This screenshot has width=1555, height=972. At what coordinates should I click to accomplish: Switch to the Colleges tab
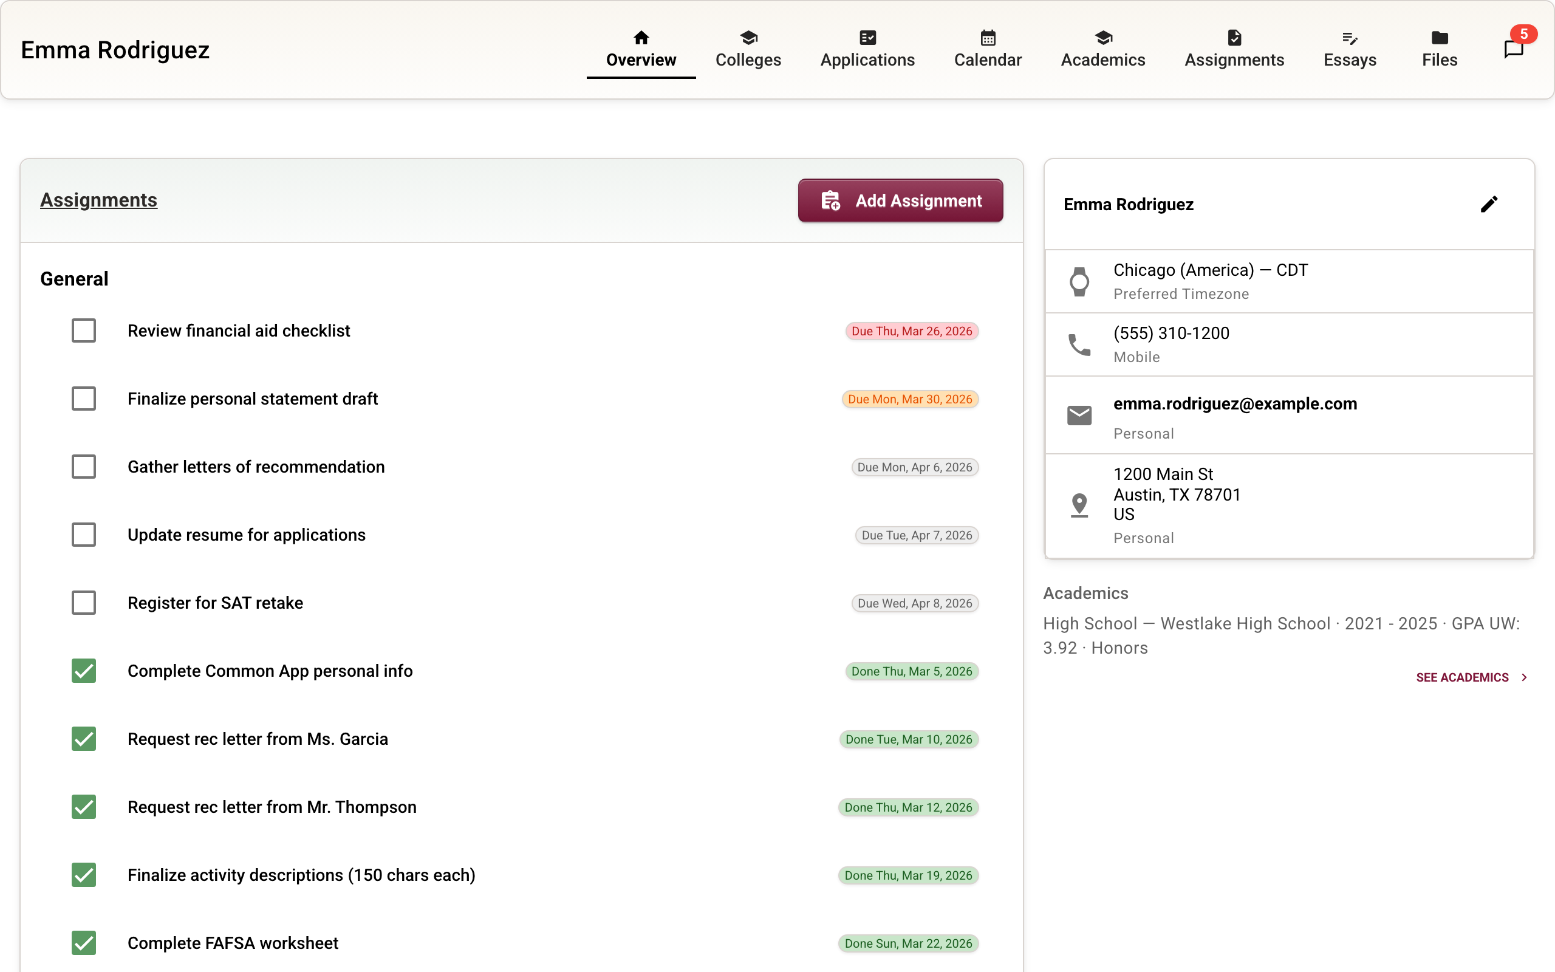click(x=748, y=49)
